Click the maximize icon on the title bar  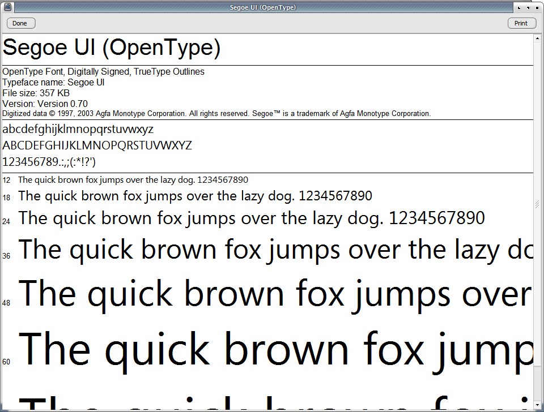(528, 8)
